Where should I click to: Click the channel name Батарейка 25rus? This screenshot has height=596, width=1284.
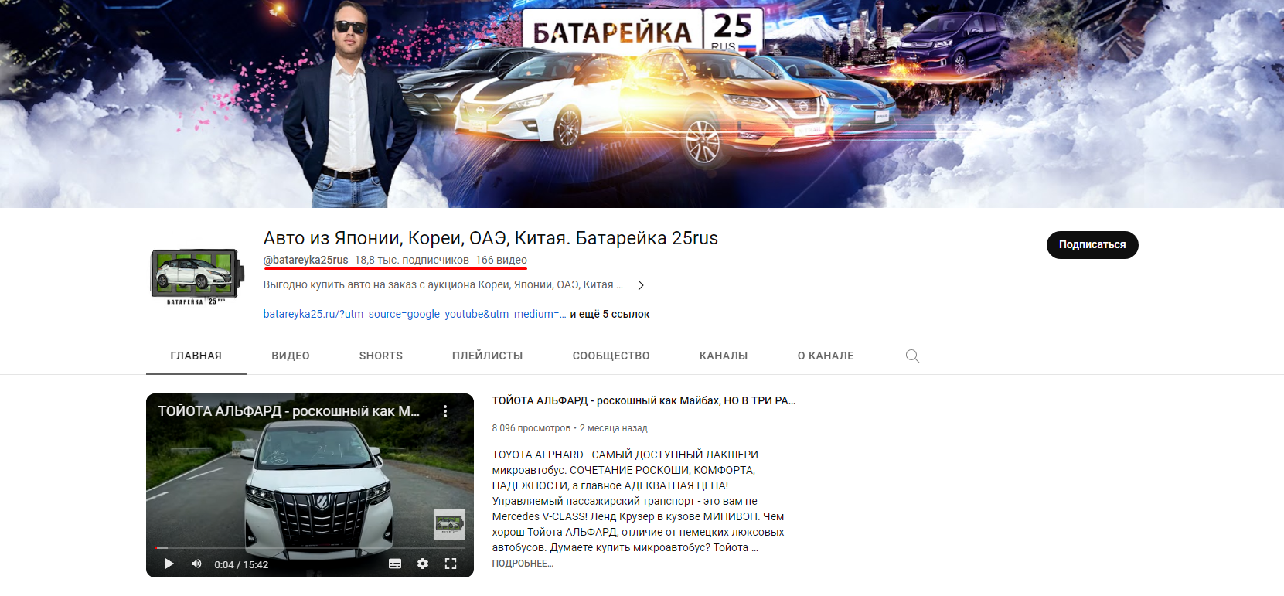(491, 238)
